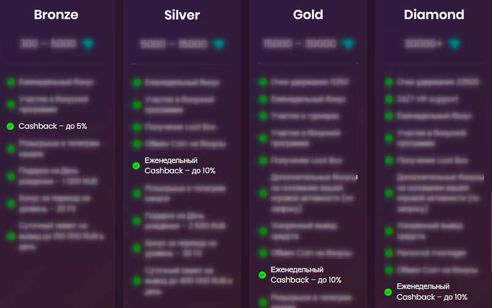The width and height of the screenshot is (492, 308).
Task: Click Silver's "Еженедельный Cashback – до 10%" text
Action: coord(180,166)
